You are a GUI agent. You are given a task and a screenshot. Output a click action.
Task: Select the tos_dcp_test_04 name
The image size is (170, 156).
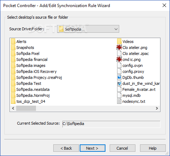coord(31,101)
